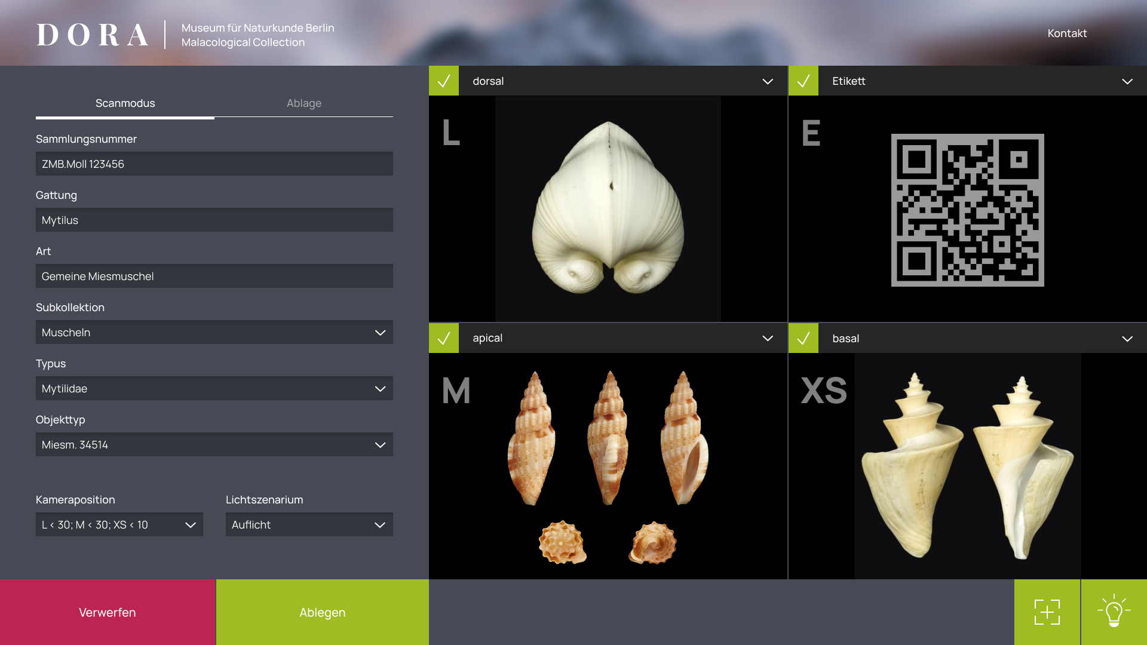Open the basal view dropdown
The width and height of the screenshot is (1147, 645).
pyautogui.click(x=1127, y=339)
